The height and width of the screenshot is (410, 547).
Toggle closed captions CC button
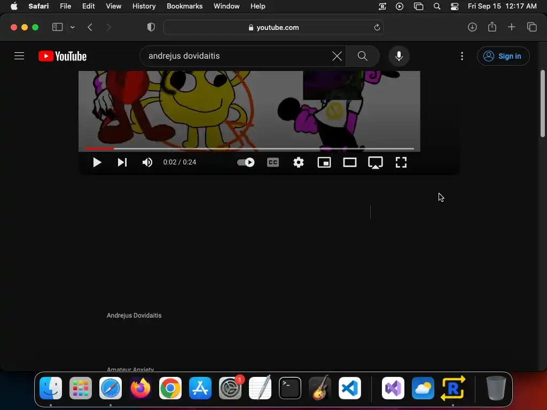point(273,162)
